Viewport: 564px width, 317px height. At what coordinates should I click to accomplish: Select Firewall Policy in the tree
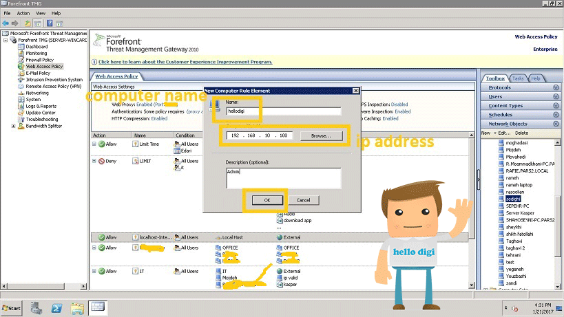click(x=39, y=60)
